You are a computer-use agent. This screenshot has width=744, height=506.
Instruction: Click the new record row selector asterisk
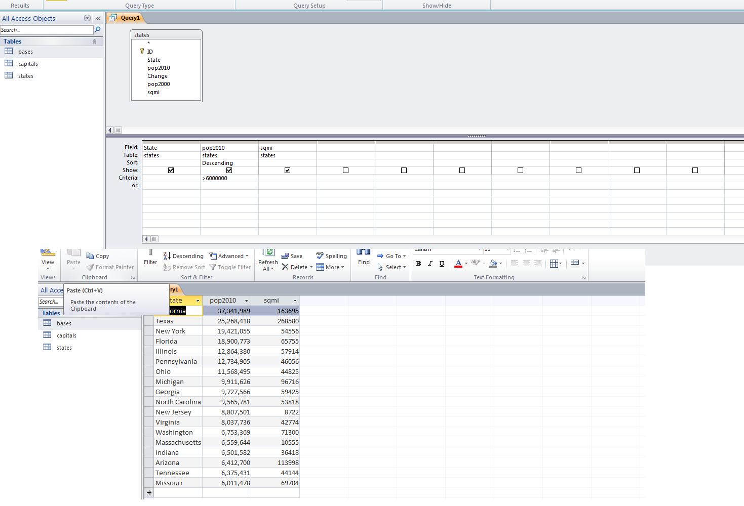[x=149, y=493]
